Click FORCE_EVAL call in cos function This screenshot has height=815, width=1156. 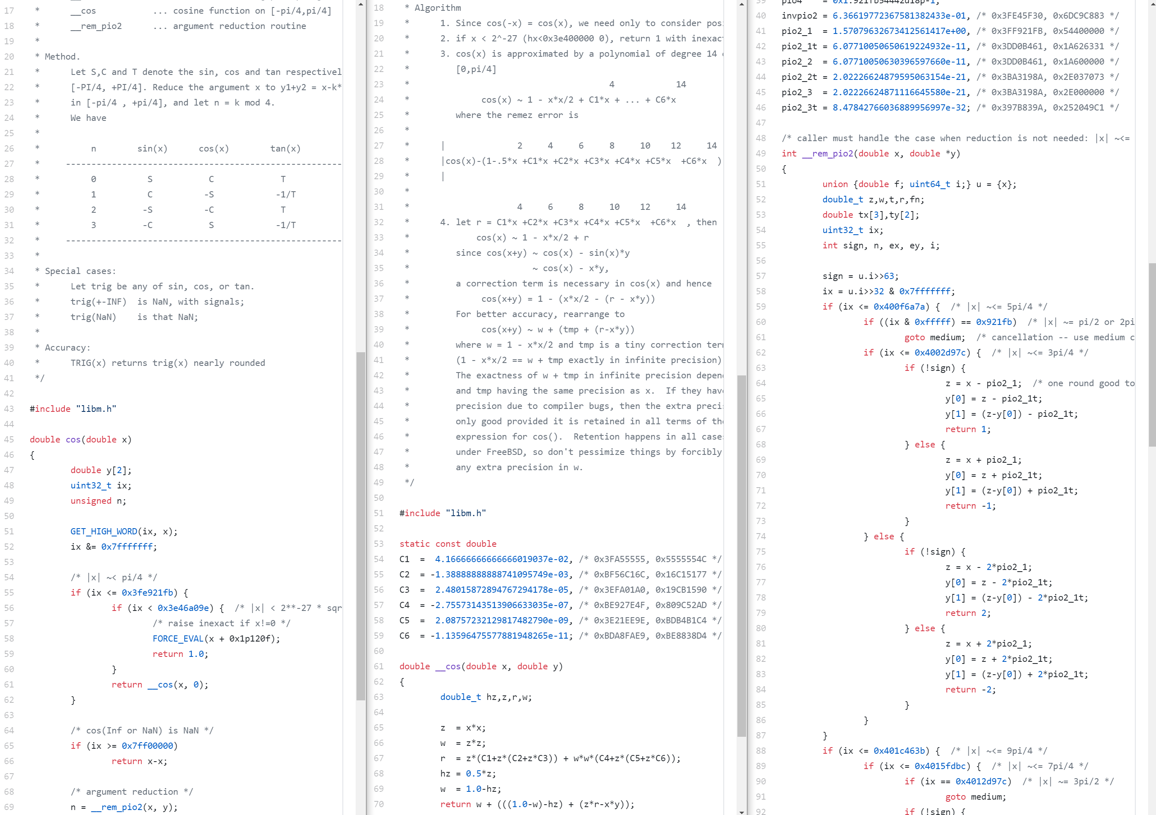pos(178,639)
